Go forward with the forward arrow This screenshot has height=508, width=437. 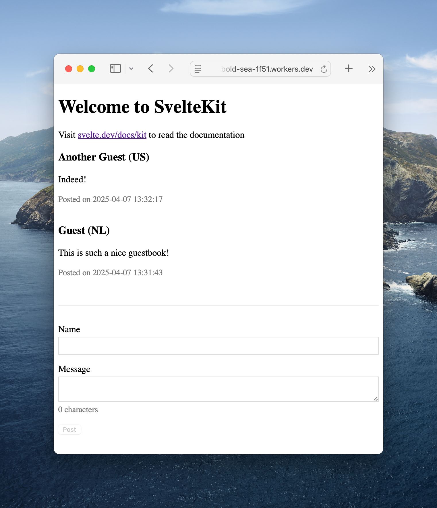pos(171,69)
